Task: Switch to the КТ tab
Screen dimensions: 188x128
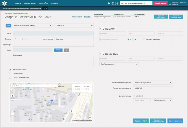Action: (x=44, y=8)
